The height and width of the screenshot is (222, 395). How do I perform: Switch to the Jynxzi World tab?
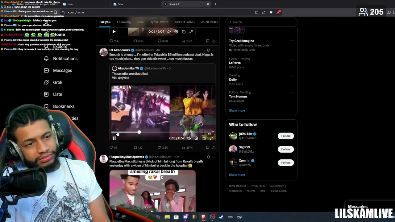[160, 22]
